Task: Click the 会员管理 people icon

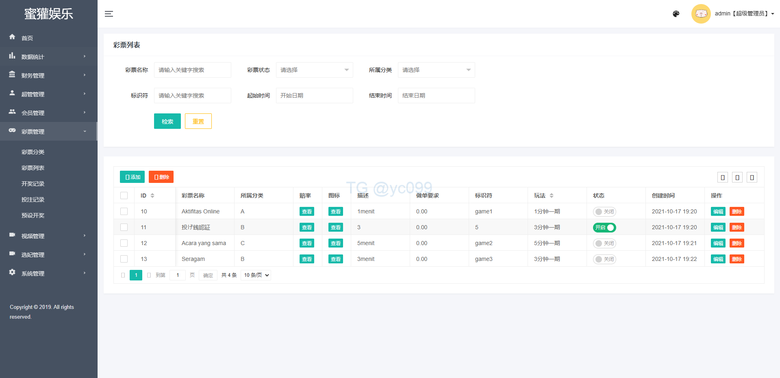Action: point(12,112)
